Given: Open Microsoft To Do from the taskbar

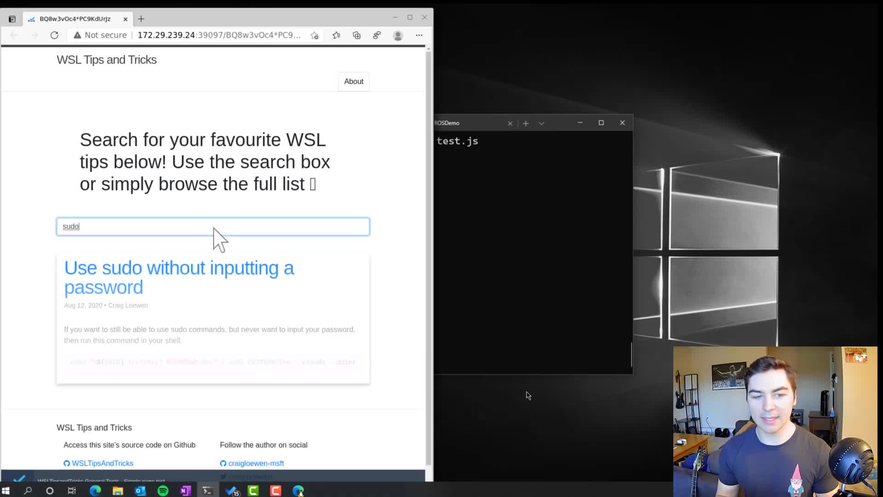Looking at the screenshot, I should point(231,491).
